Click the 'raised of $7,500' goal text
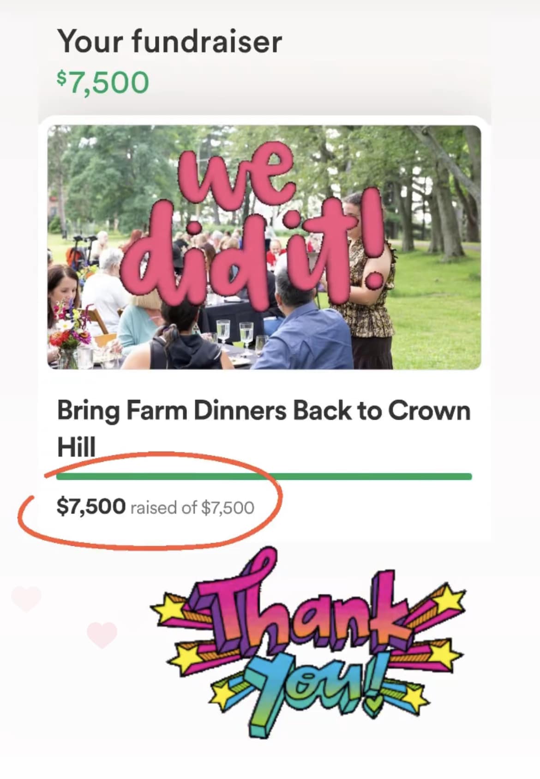The width and height of the screenshot is (540, 779). 192,507
